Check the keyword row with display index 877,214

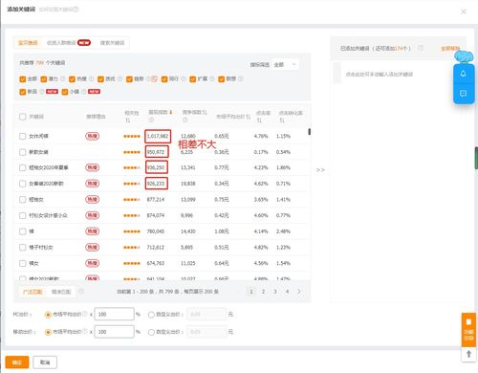point(23,200)
